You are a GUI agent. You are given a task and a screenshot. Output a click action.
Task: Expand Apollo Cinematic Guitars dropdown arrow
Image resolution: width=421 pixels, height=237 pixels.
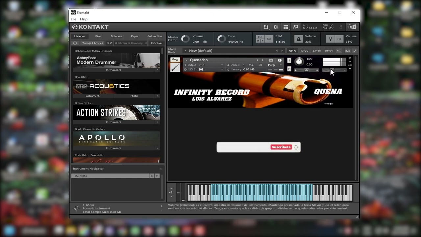pos(157,148)
